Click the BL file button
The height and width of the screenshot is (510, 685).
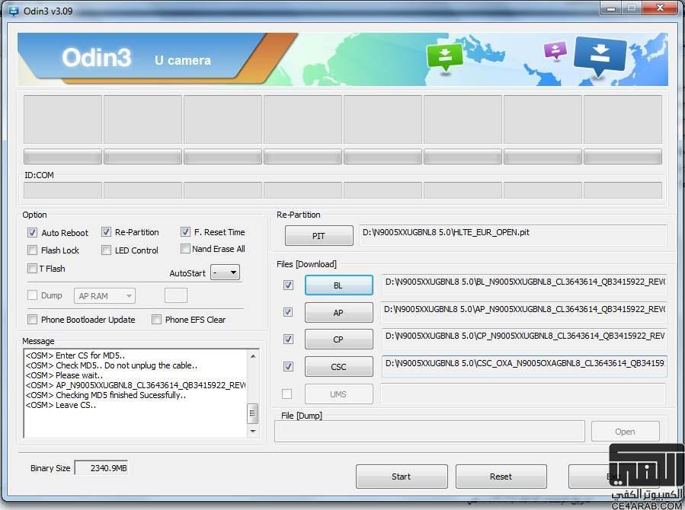(338, 285)
